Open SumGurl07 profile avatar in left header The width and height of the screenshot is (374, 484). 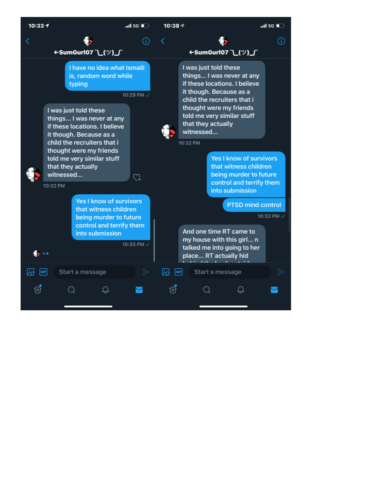88,41
